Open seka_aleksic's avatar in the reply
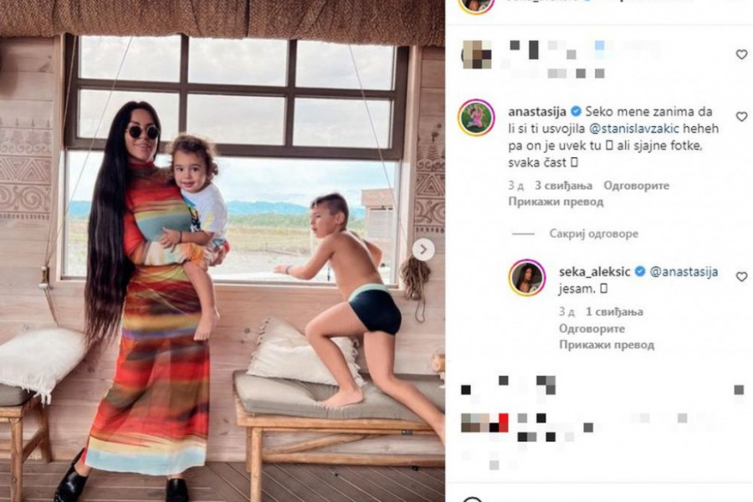This screenshot has width=753, height=502. 527,278
